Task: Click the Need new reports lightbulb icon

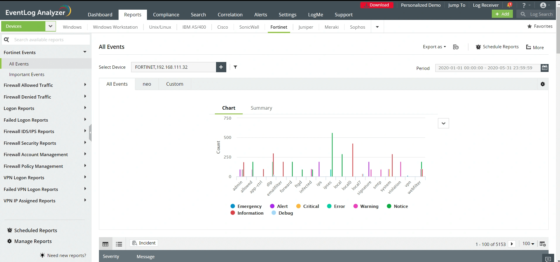Action: point(42,255)
